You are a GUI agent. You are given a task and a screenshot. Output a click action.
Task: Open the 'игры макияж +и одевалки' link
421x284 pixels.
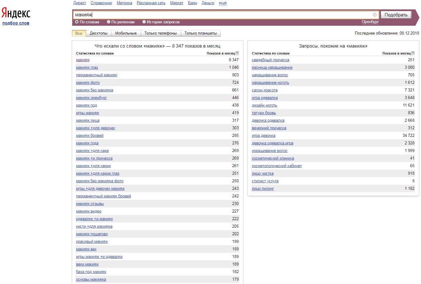(99, 257)
